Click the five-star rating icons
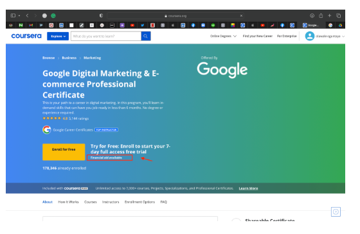The width and height of the screenshot is (360, 234). [51, 119]
